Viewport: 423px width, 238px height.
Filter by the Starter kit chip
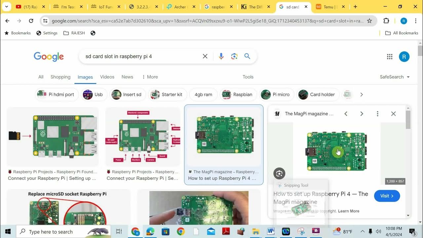168,95
